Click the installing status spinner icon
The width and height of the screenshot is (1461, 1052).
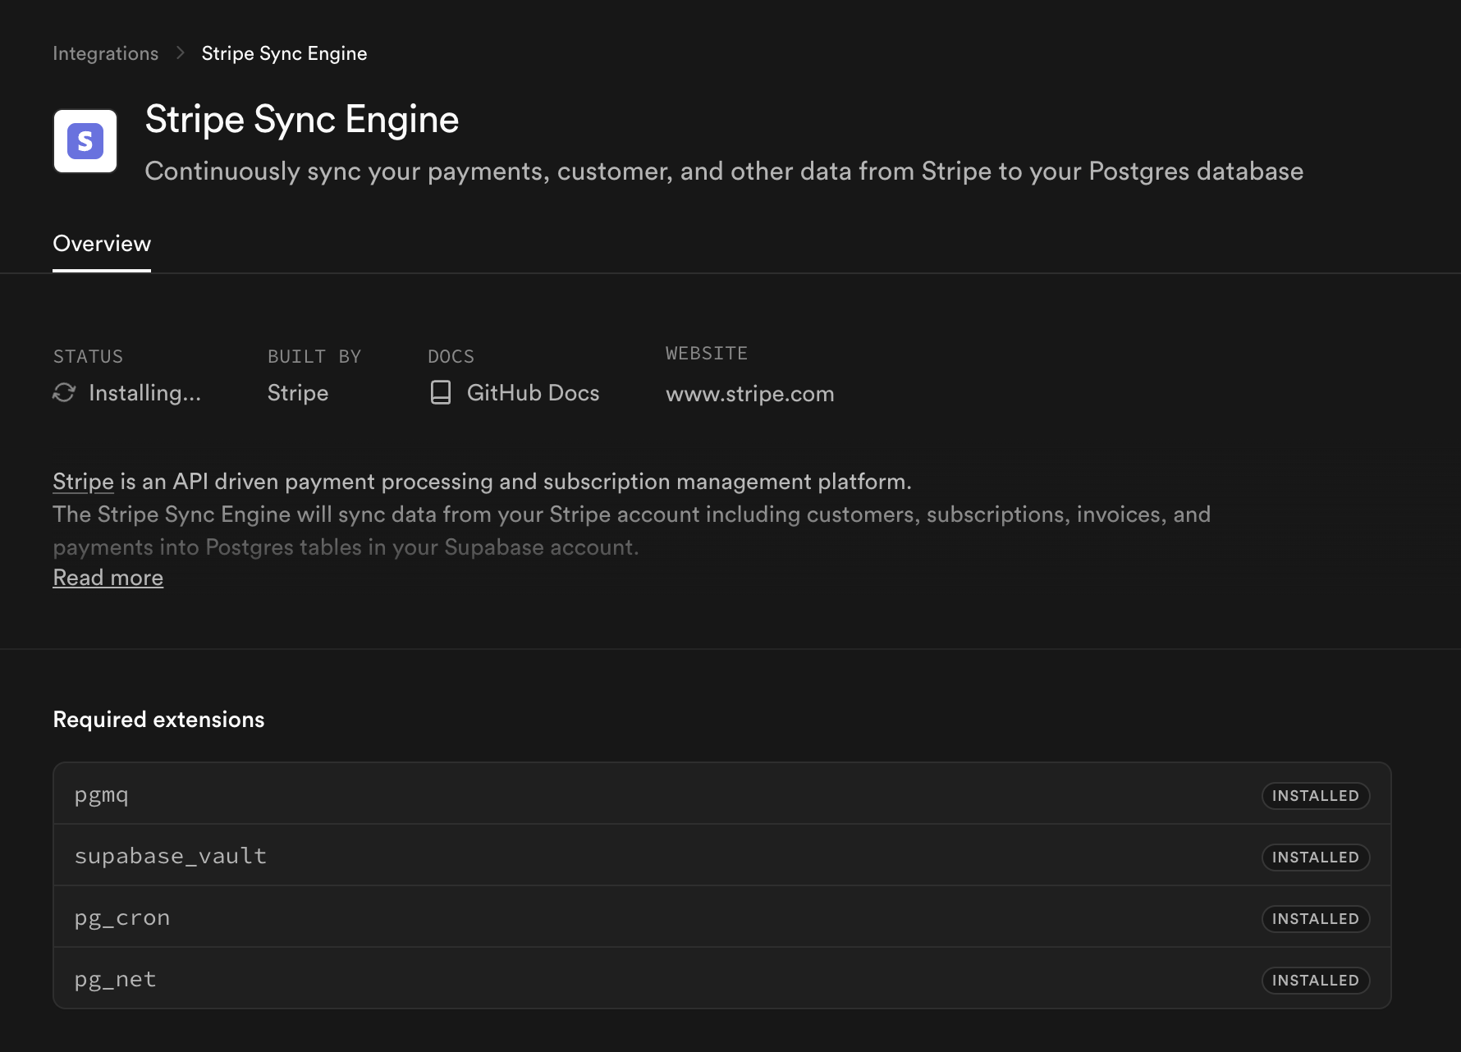[x=64, y=393]
